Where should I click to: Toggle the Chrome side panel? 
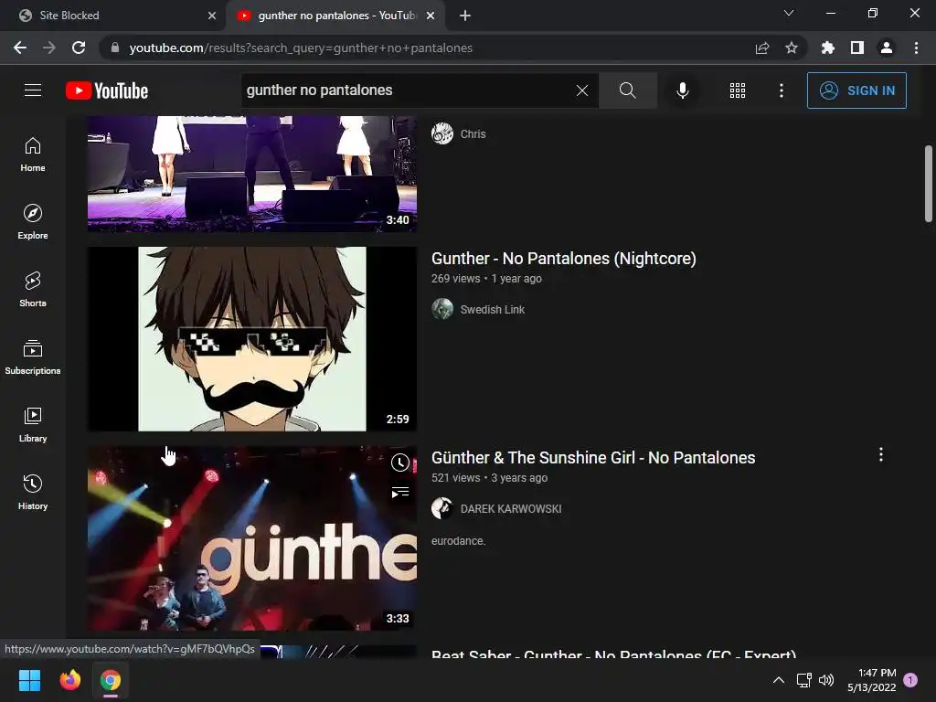857,48
